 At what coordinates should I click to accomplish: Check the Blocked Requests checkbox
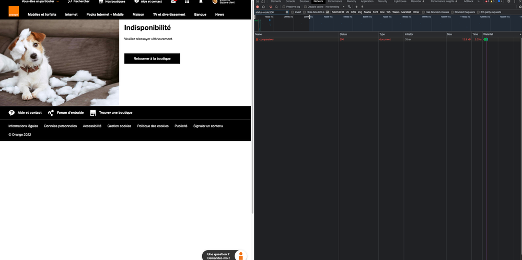[452, 12]
